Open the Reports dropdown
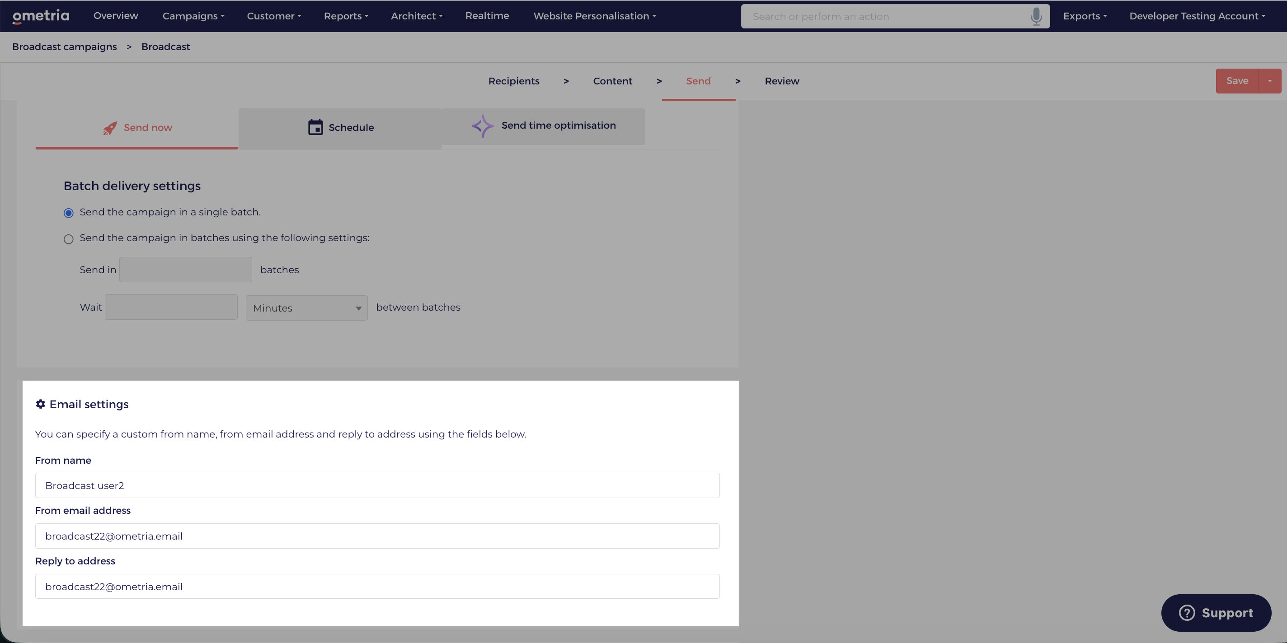Viewport: 1287px width, 643px height. pyautogui.click(x=346, y=16)
